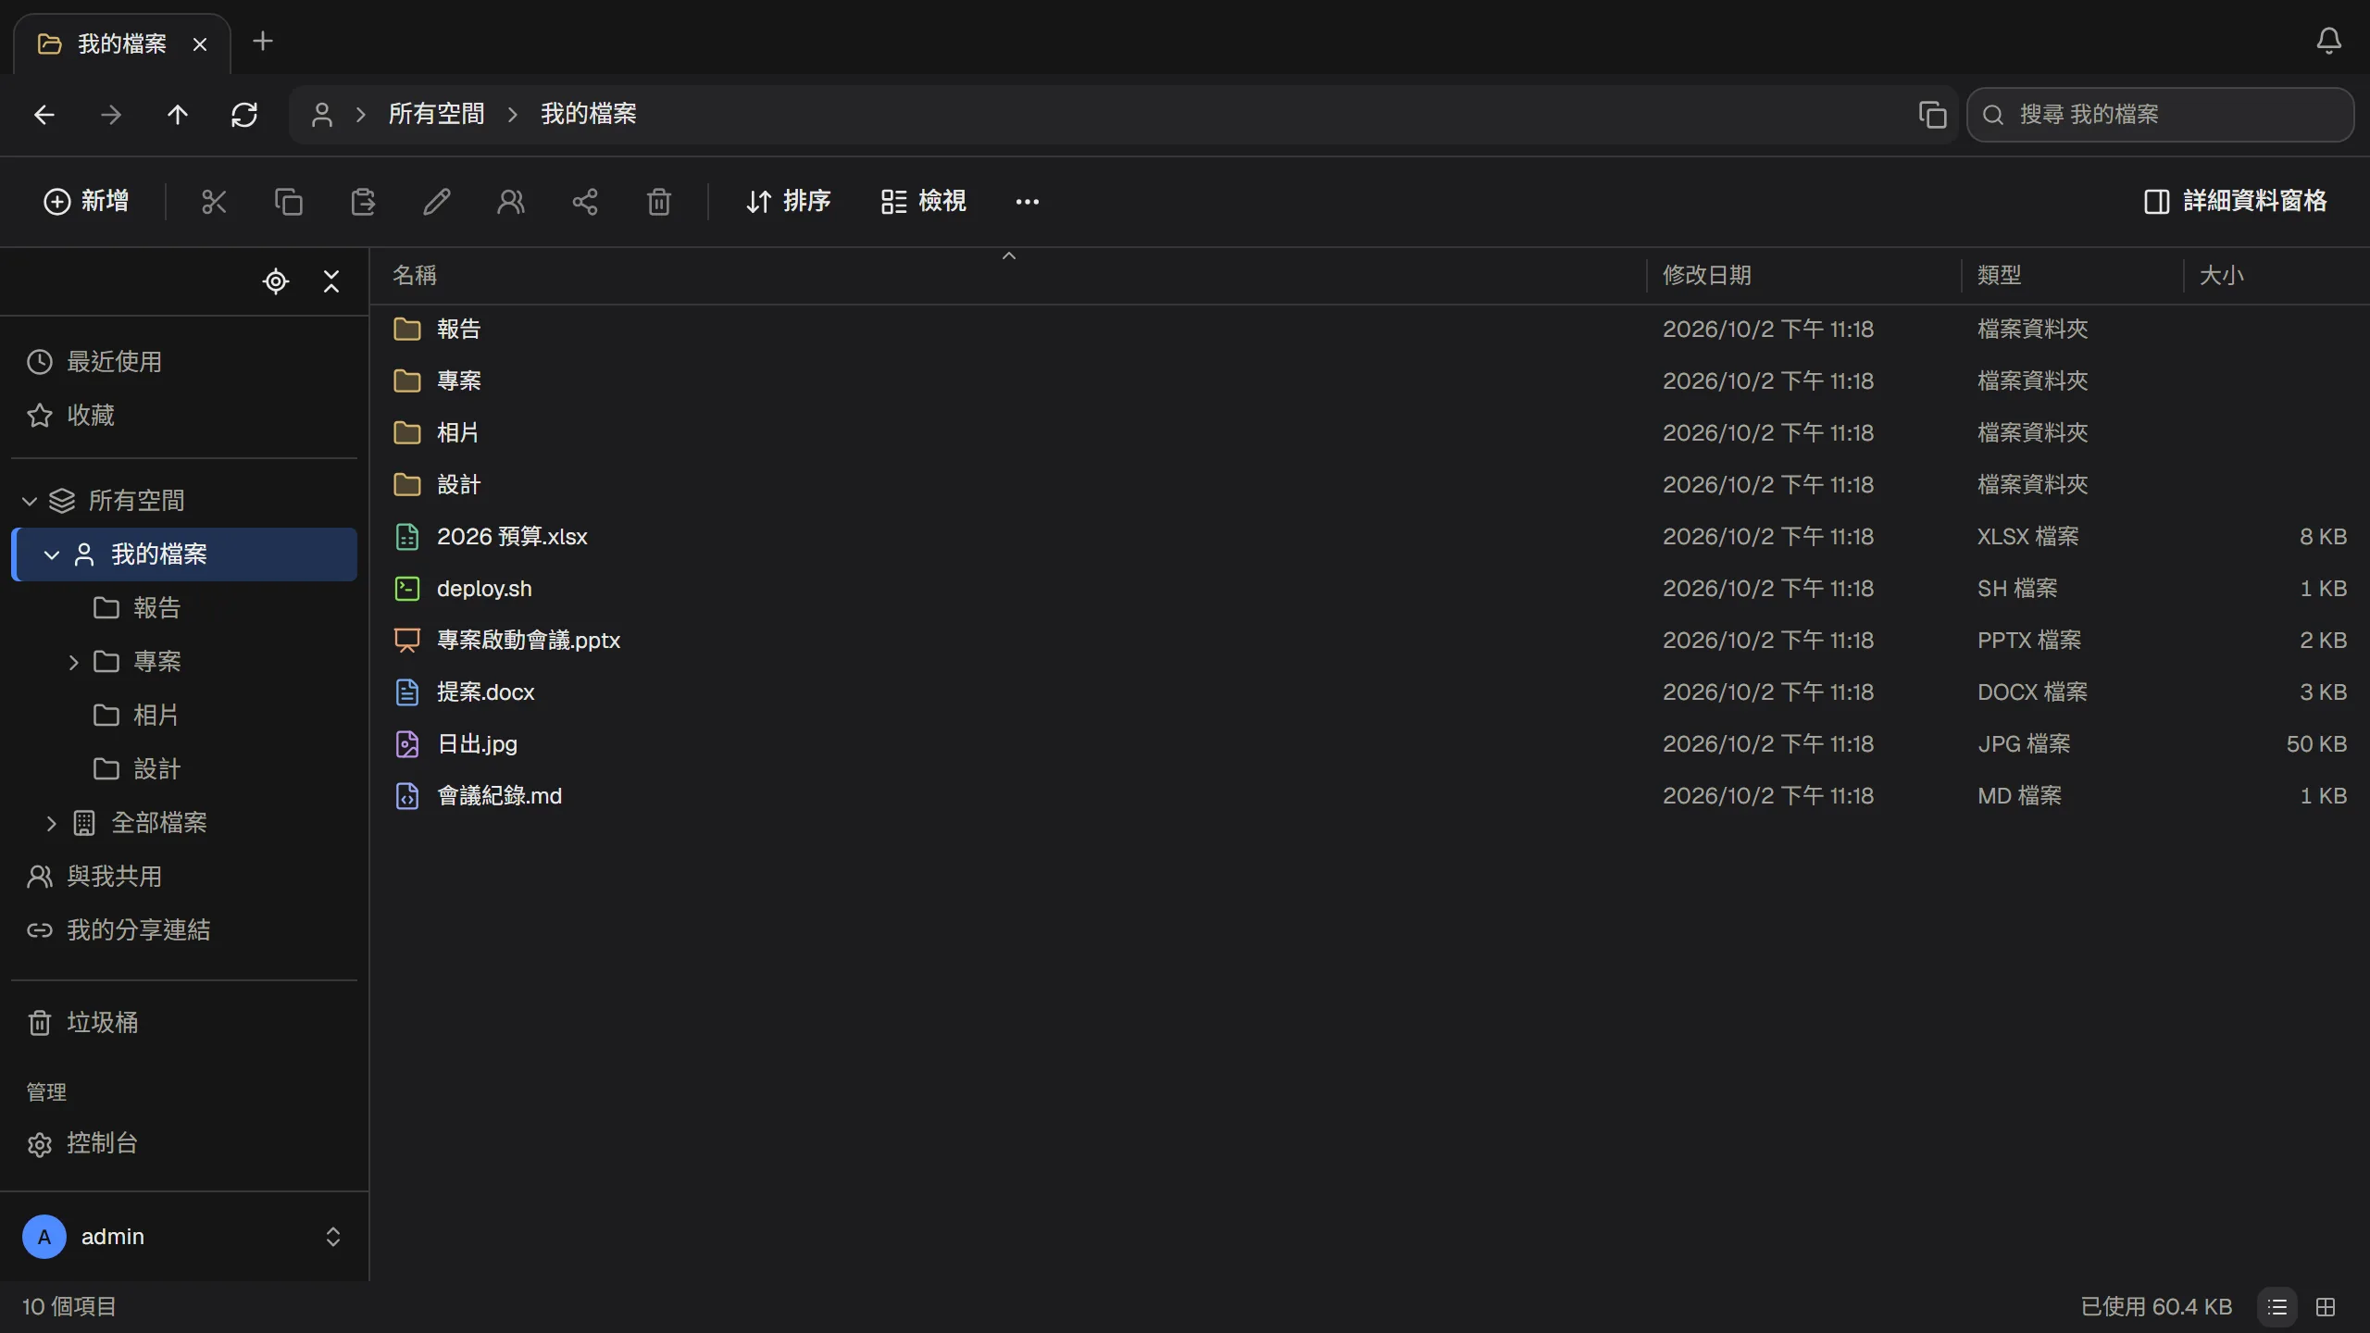Click the 已使用 60.4 KB storage status
This screenshot has width=2370, height=1333.
coord(2156,1307)
